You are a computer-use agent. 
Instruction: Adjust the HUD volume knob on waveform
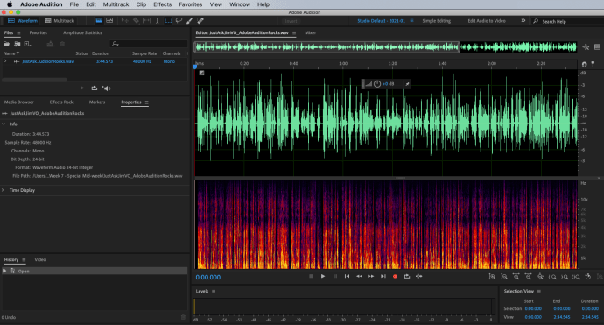[x=377, y=84]
